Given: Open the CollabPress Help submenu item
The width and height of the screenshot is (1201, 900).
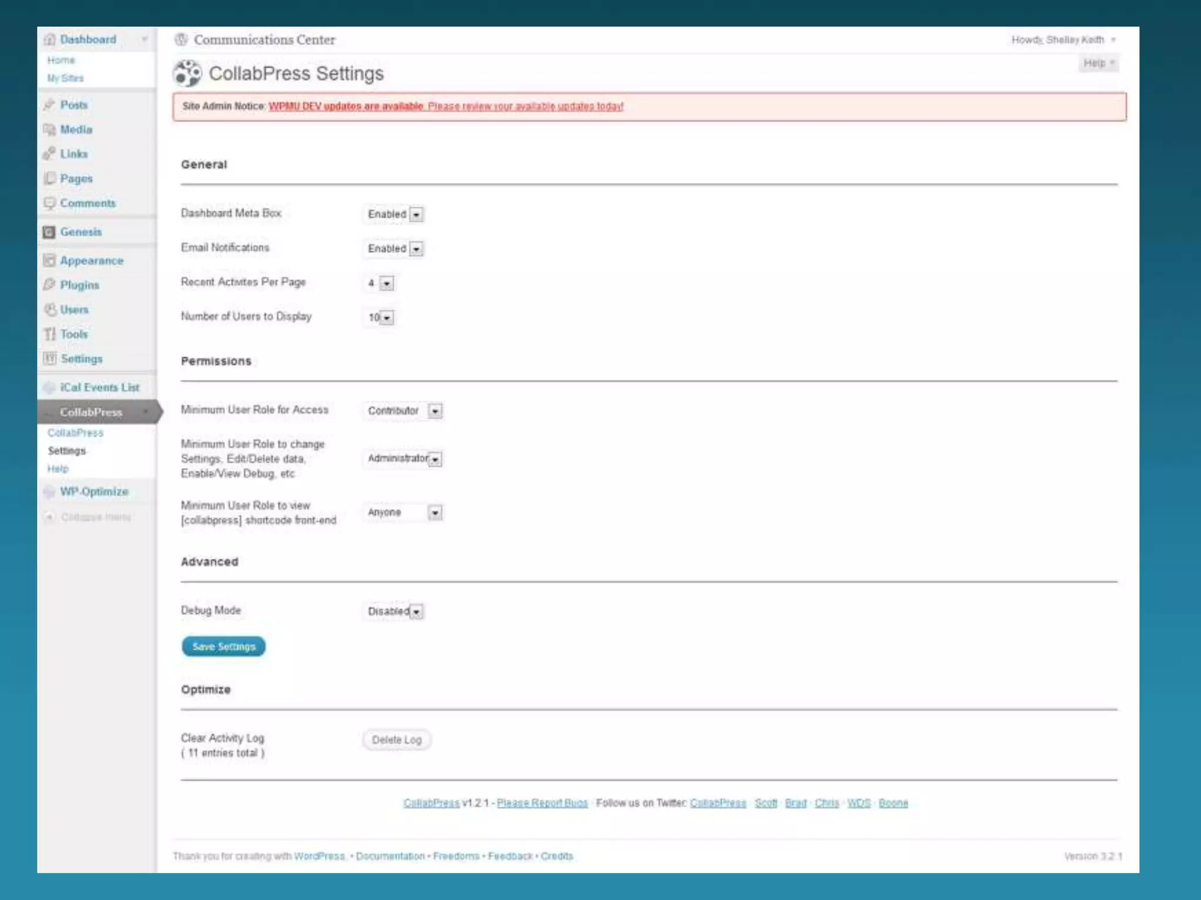Looking at the screenshot, I should (x=58, y=469).
